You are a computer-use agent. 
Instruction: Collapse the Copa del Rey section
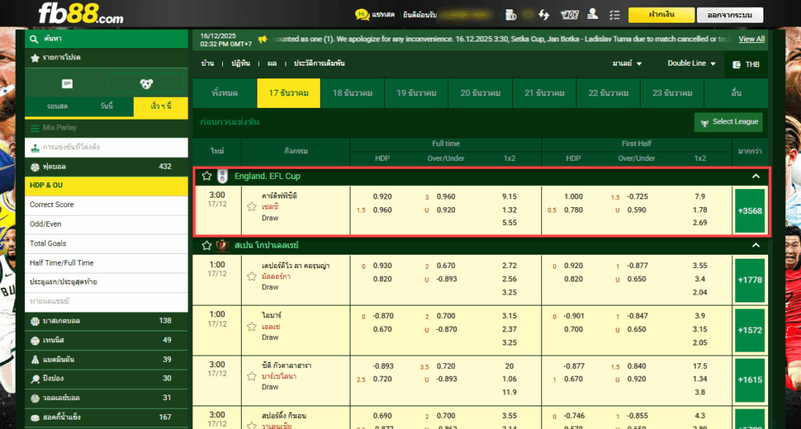pos(756,245)
